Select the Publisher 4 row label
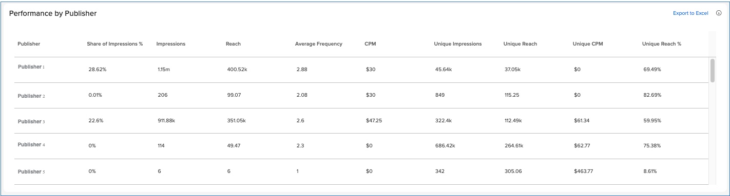Screen dimensions: 730x196 (31, 145)
